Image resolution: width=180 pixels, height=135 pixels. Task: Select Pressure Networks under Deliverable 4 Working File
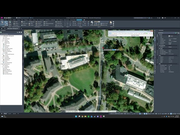click(x=8, y=51)
